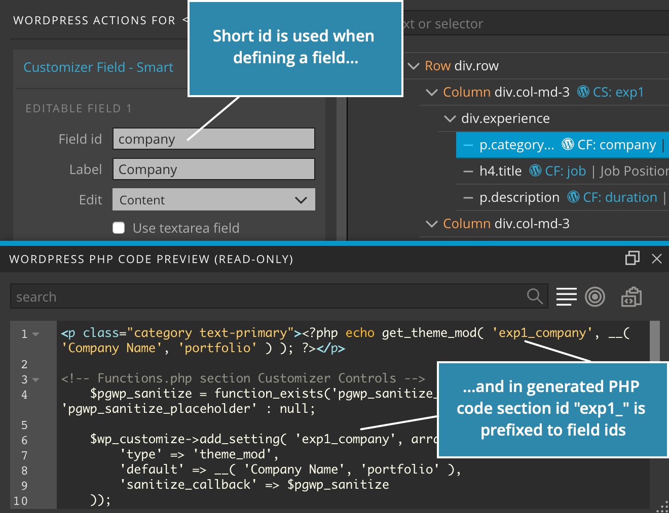
Task: Click the CF: duration label in the tree
Action: click(620, 197)
